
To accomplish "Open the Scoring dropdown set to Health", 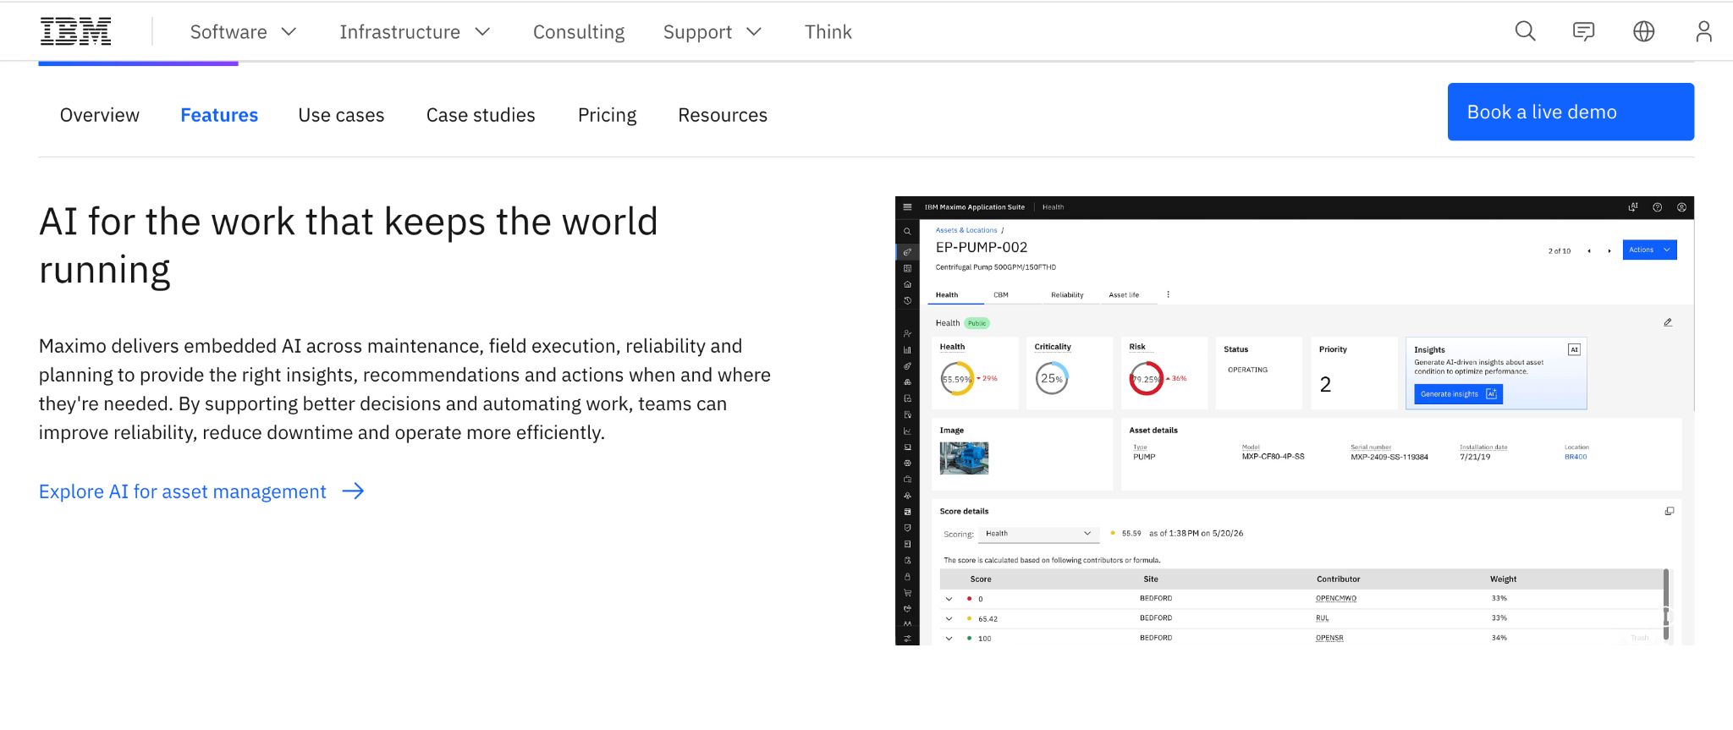I will 1038,534.
